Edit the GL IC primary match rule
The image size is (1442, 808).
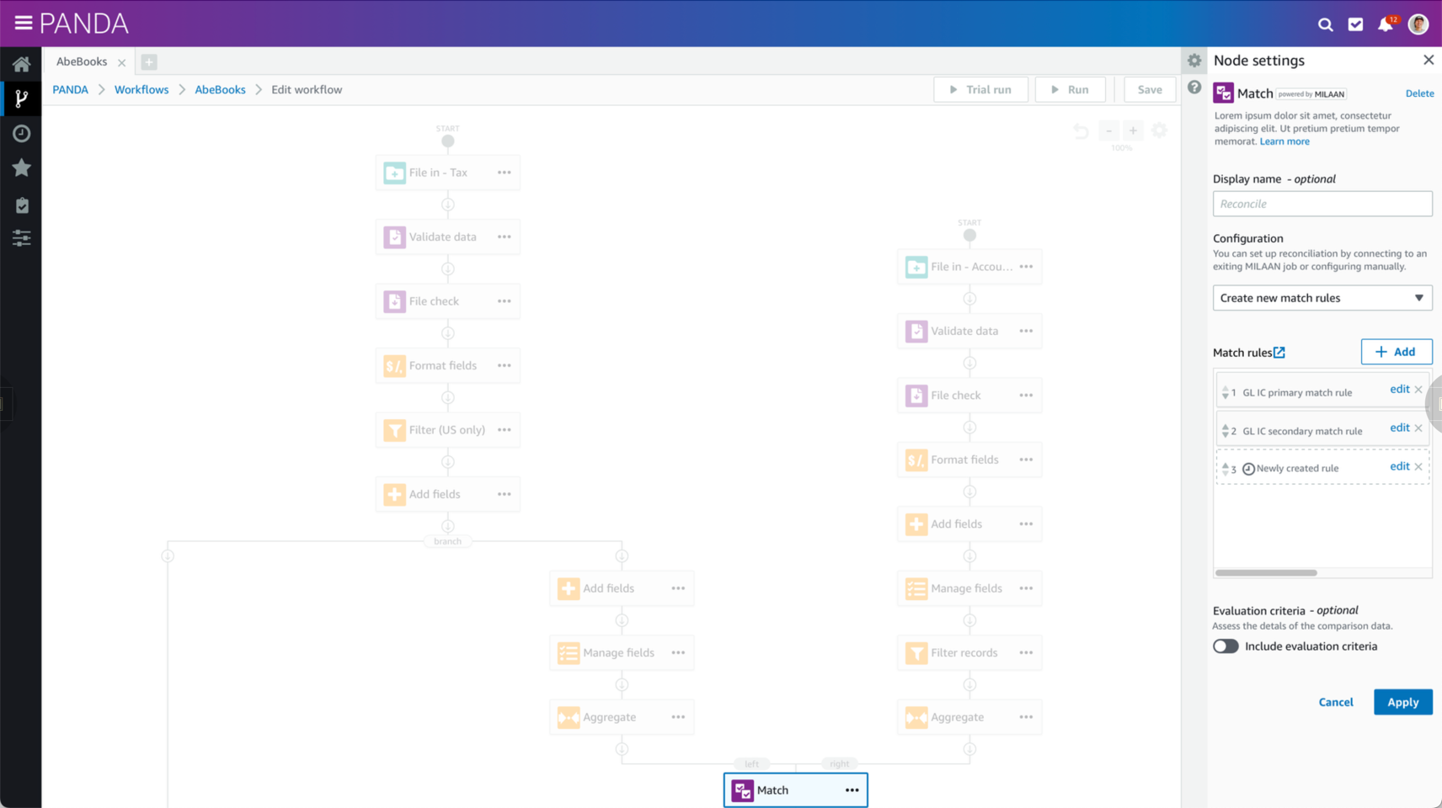click(1398, 389)
